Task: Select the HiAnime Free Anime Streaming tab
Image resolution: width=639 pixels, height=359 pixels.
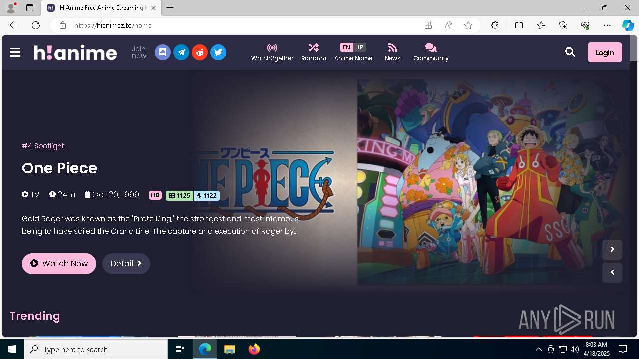Action: click(101, 8)
